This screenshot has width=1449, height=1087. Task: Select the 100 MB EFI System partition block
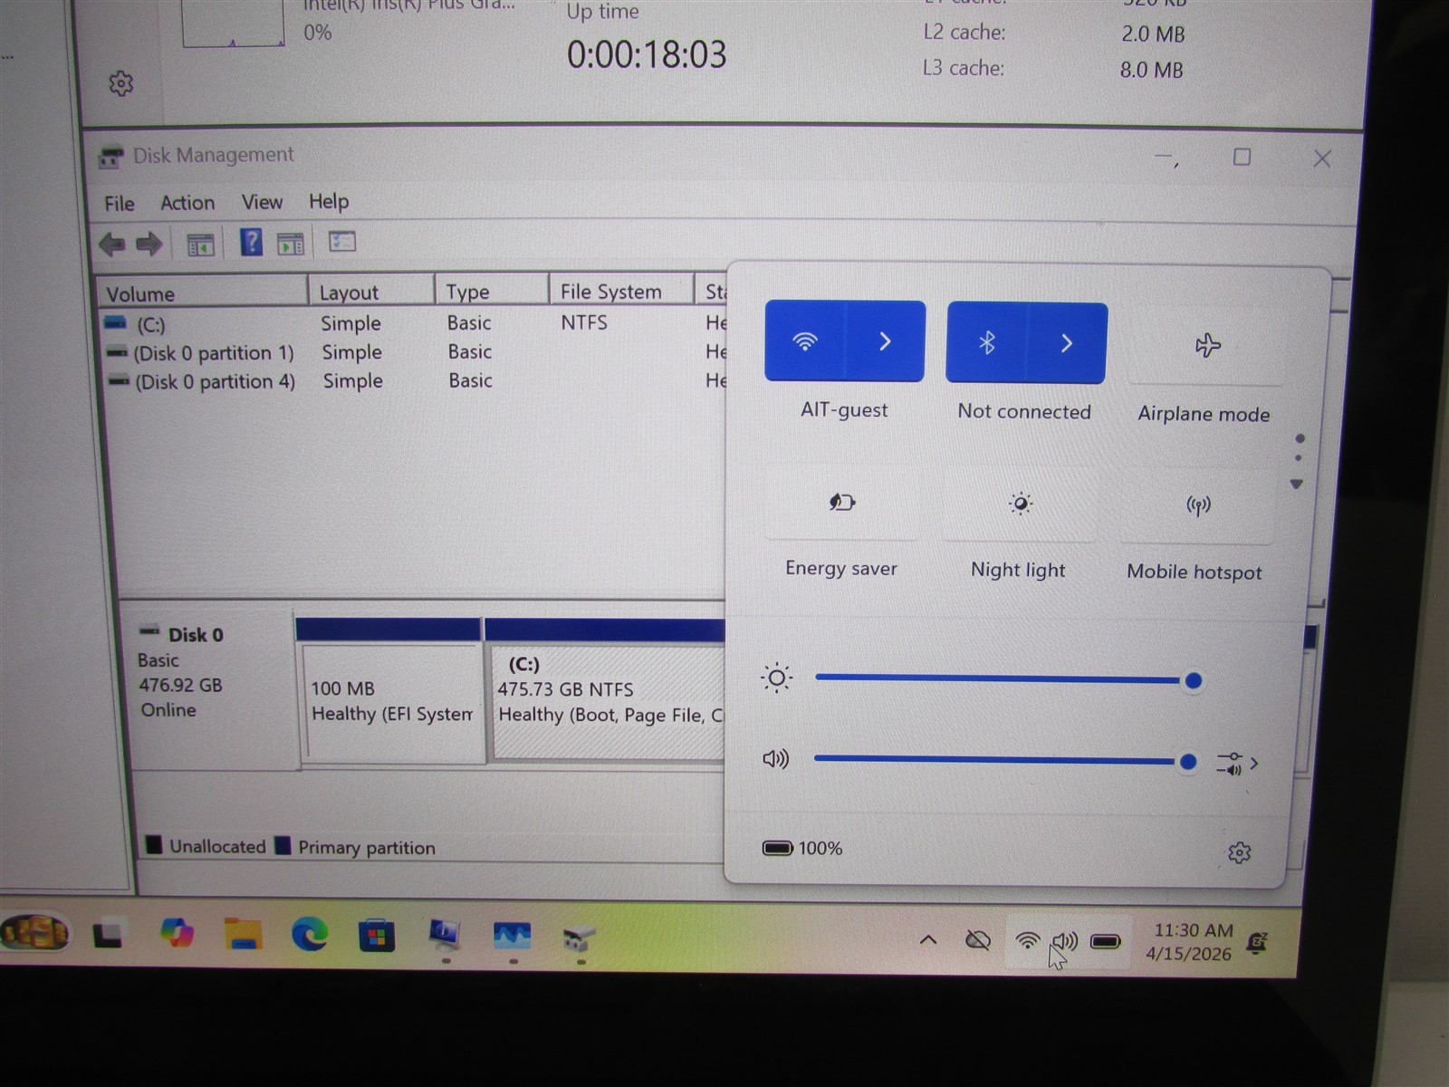click(391, 702)
